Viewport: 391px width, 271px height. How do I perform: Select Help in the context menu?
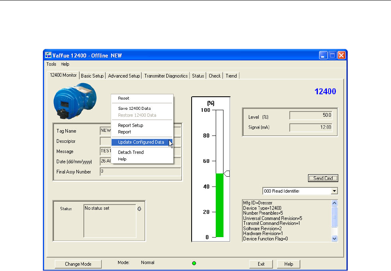point(142,159)
